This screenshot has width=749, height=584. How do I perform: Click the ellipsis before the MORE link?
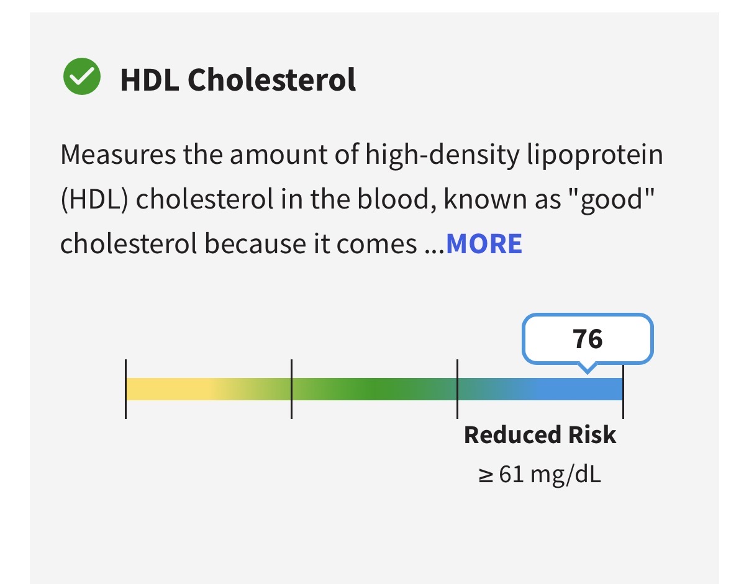(434, 245)
